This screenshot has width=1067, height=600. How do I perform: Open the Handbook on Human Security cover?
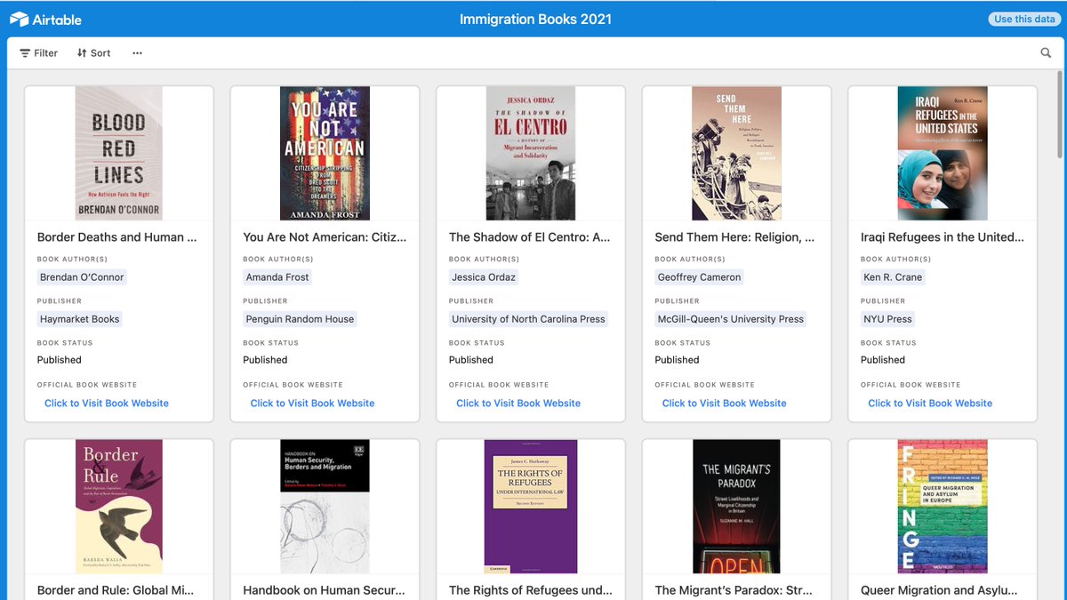coord(325,506)
